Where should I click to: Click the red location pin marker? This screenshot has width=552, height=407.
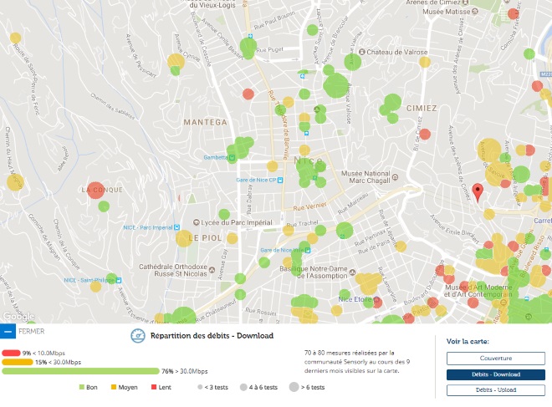point(478,192)
